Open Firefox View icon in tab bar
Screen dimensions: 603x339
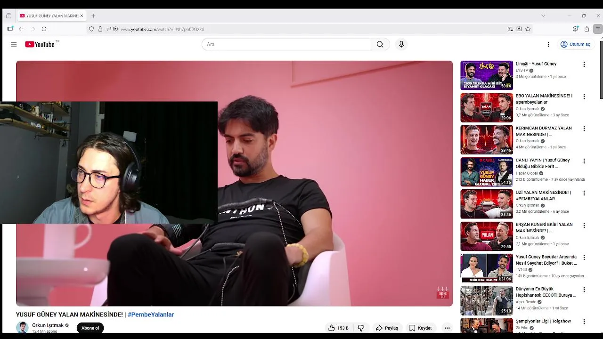(x=8, y=16)
